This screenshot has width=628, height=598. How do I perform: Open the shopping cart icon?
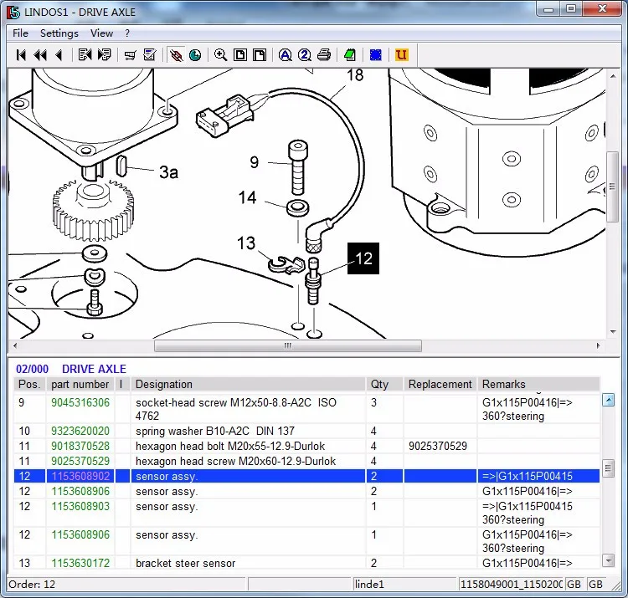click(x=130, y=55)
